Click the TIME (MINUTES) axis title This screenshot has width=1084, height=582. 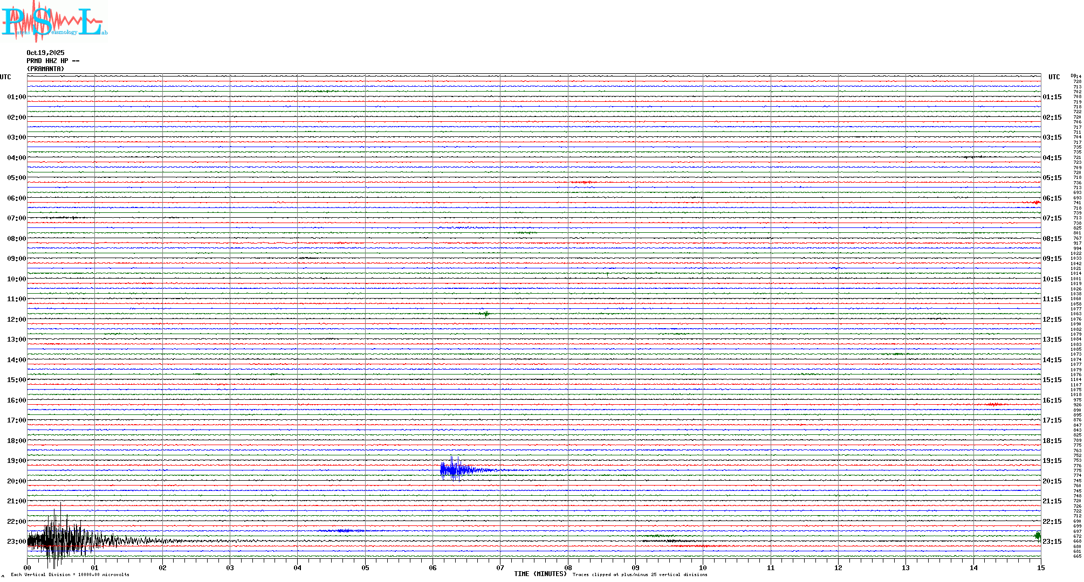tap(540, 574)
